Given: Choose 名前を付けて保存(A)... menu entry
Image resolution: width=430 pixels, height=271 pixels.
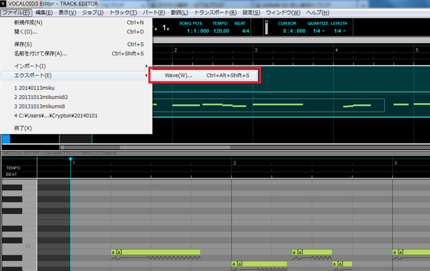Looking at the screenshot, I should coord(76,53).
